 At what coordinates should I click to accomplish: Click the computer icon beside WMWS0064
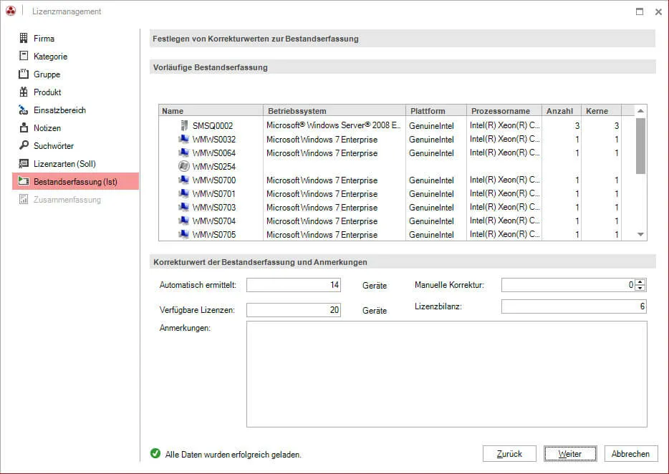tap(183, 153)
